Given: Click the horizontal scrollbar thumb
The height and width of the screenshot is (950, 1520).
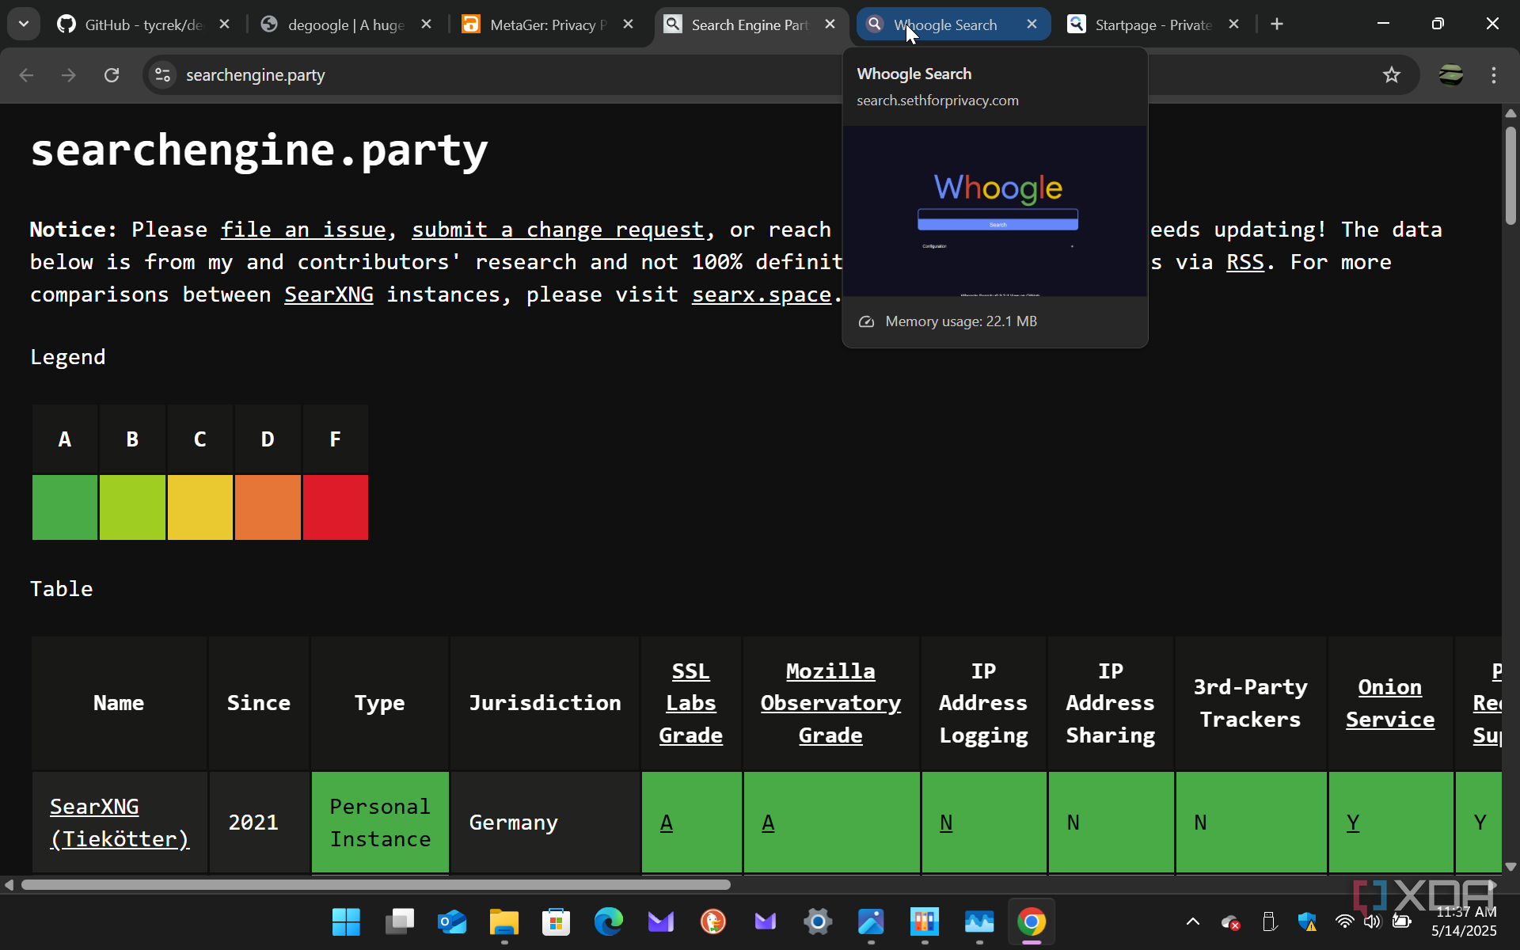Looking at the screenshot, I should tap(376, 884).
